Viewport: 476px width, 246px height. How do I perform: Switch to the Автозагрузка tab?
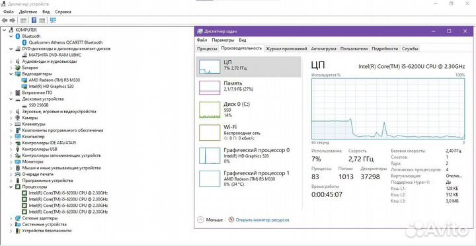[324, 48]
